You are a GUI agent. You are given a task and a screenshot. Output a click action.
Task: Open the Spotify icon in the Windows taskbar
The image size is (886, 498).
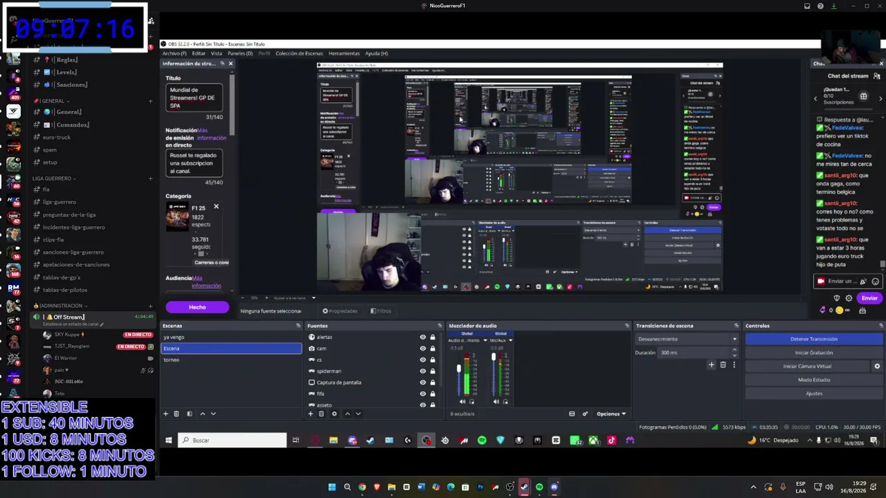[x=539, y=487]
